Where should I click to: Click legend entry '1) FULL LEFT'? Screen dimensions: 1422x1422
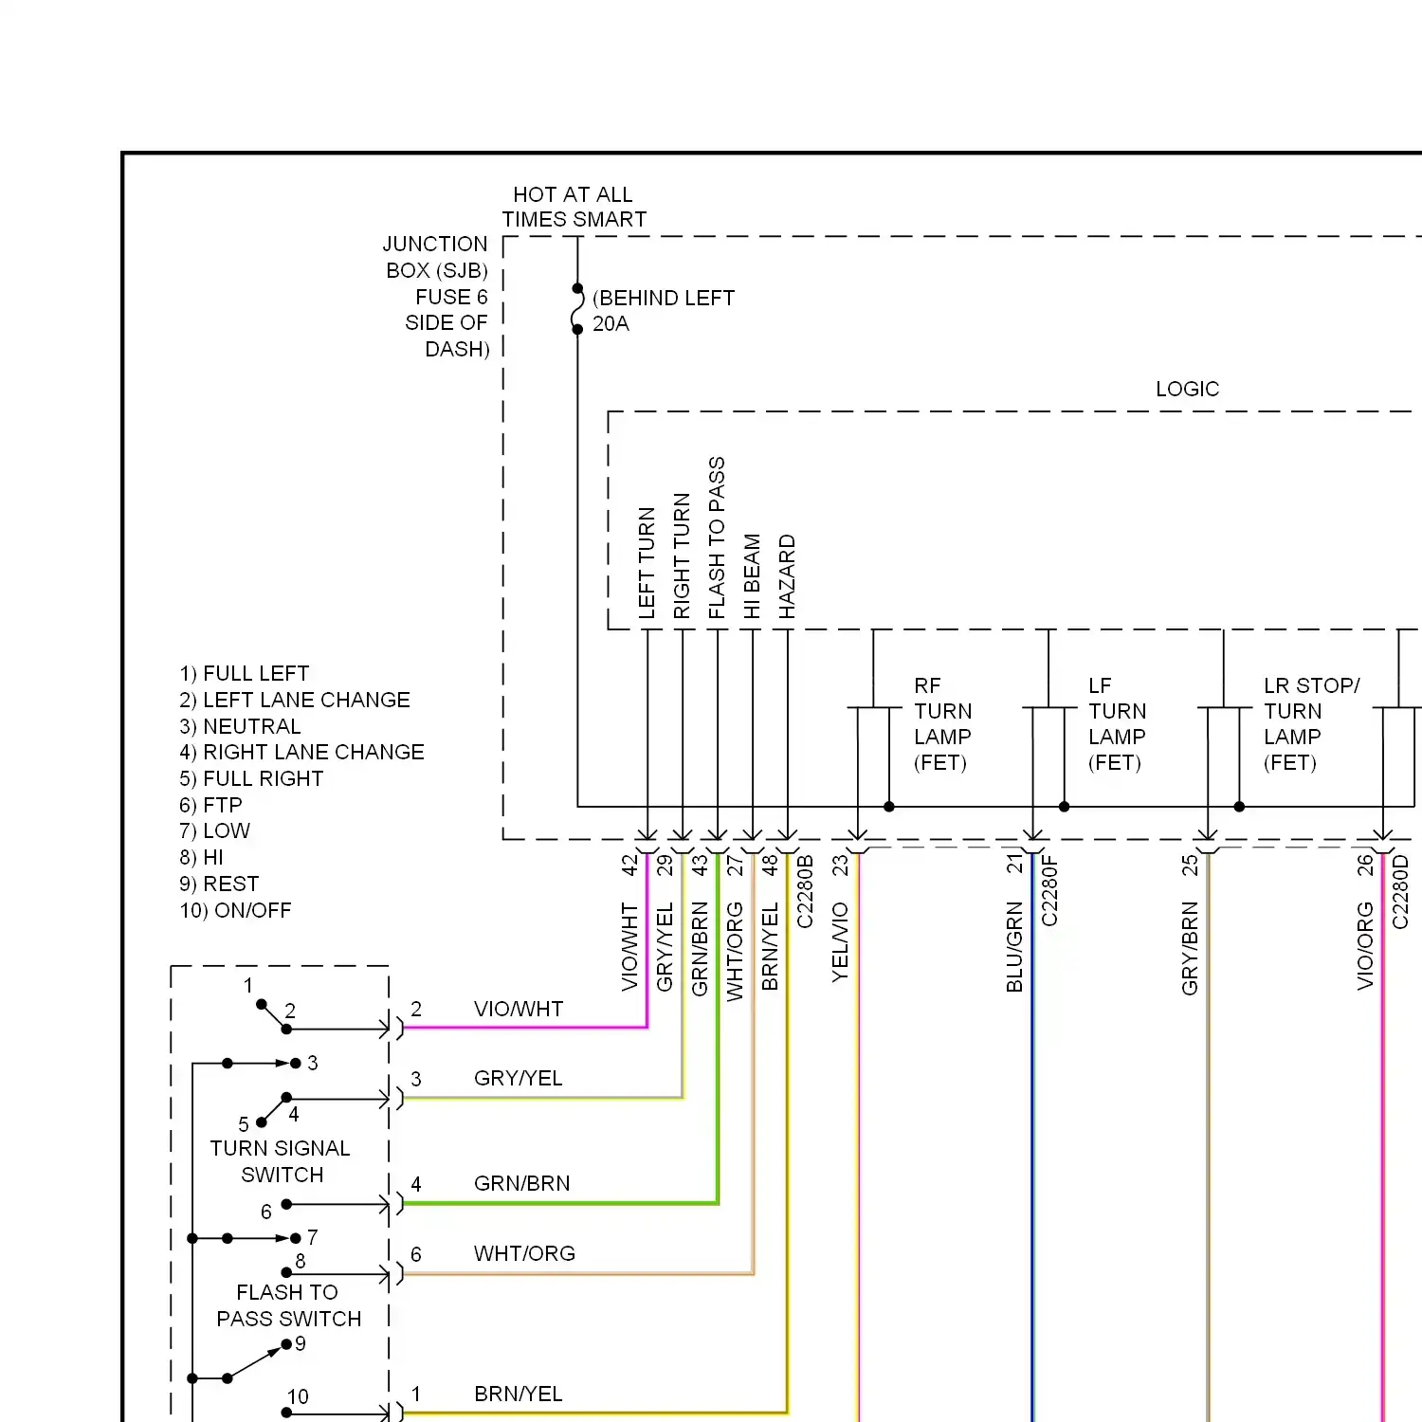click(245, 674)
